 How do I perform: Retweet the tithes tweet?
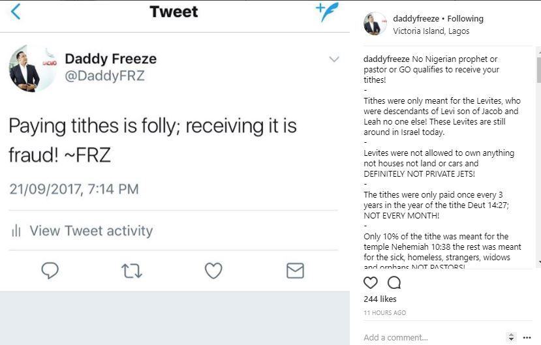pyautogui.click(x=132, y=270)
